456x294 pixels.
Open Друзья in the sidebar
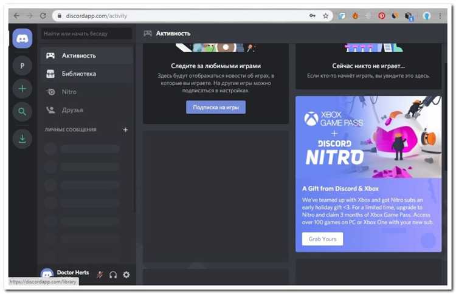click(87, 110)
